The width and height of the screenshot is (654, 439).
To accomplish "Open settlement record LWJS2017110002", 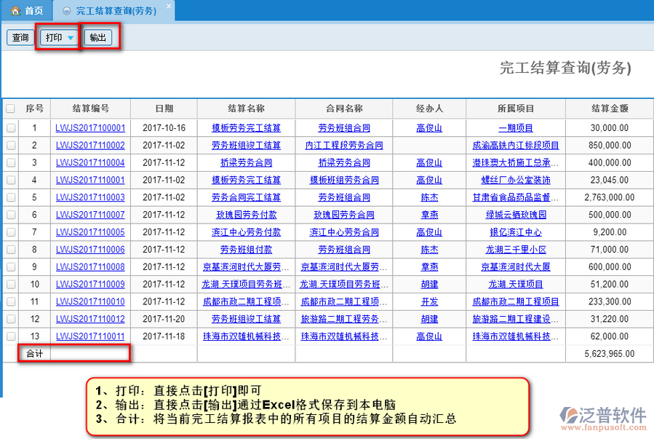I will click(90, 145).
